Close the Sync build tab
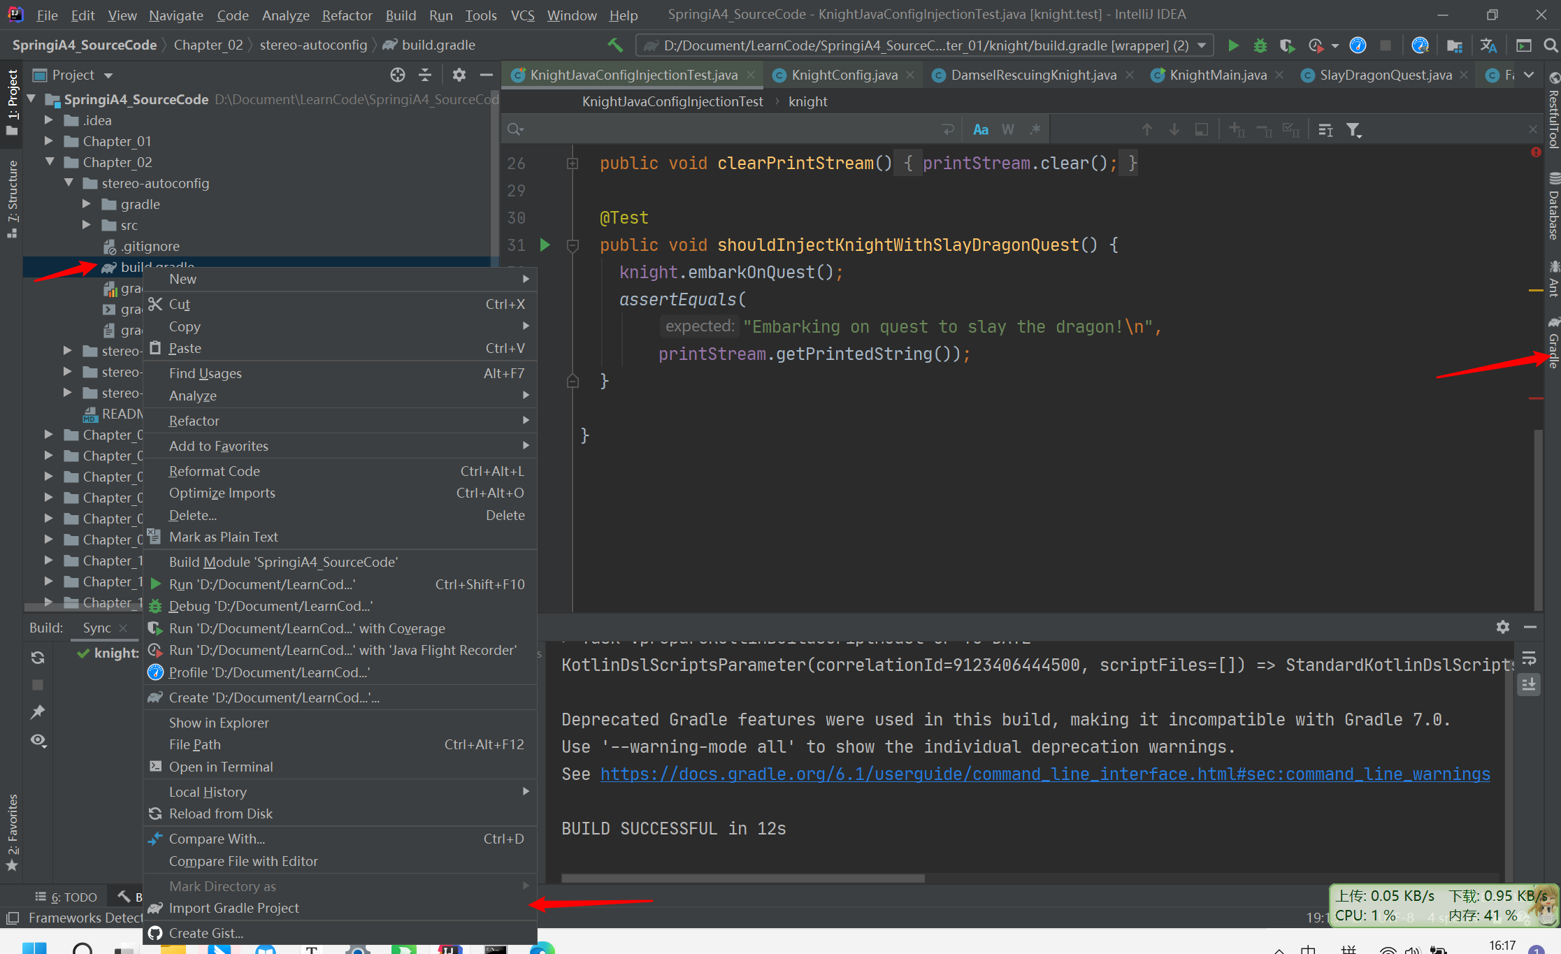This screenshot has width=1561, height=954. point(123,628)
